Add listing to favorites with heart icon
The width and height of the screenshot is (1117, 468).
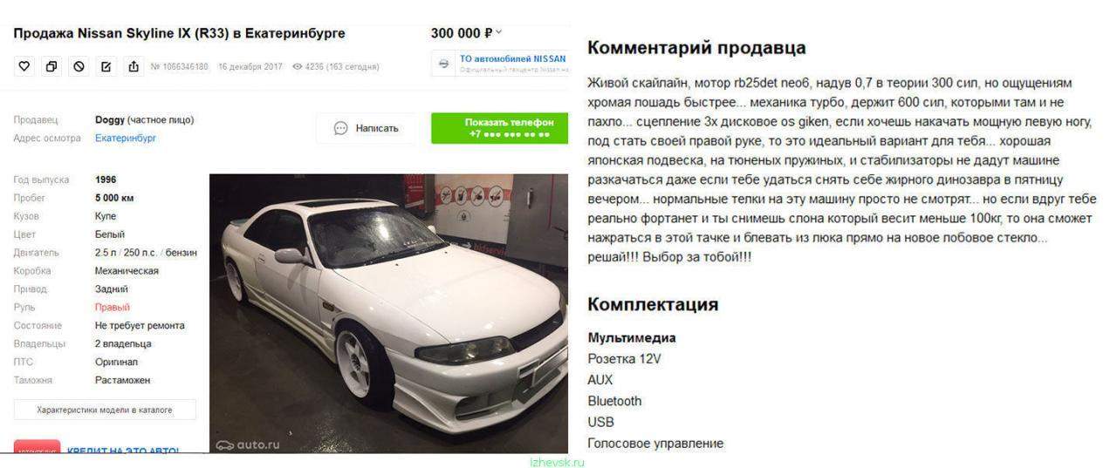coord(24,66)
